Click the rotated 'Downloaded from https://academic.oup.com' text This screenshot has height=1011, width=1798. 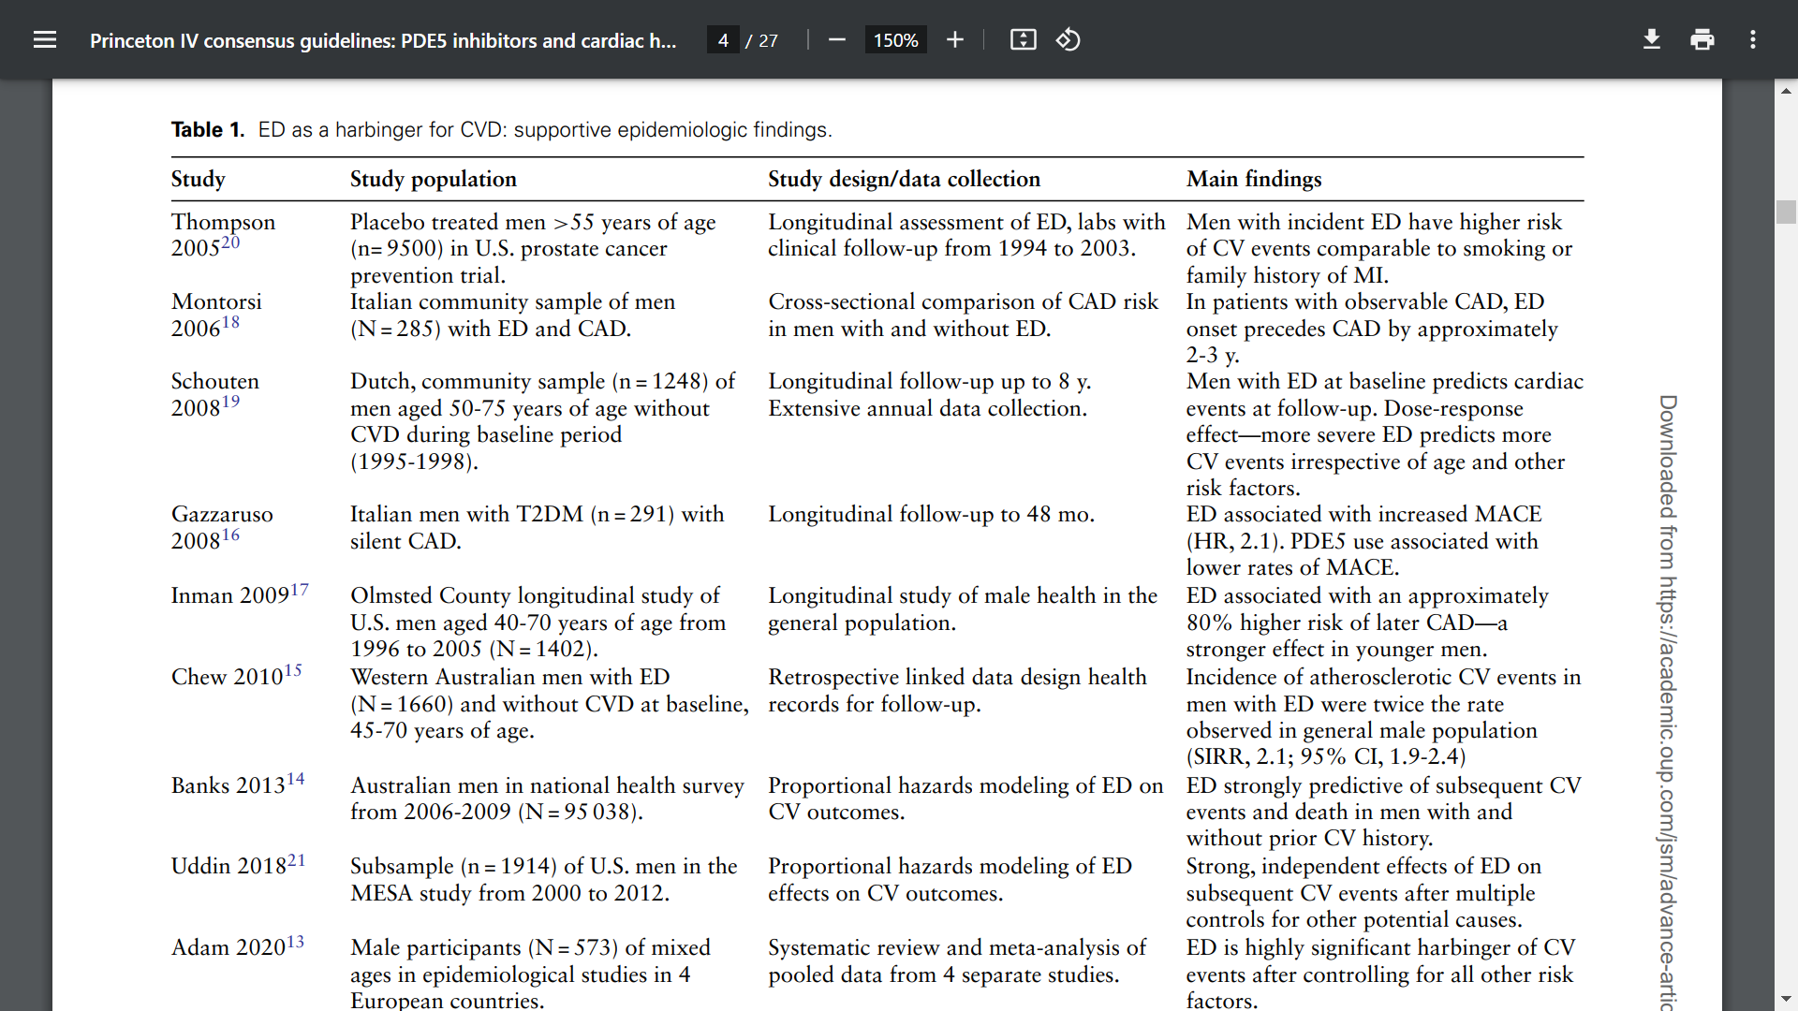point(1668,702)
